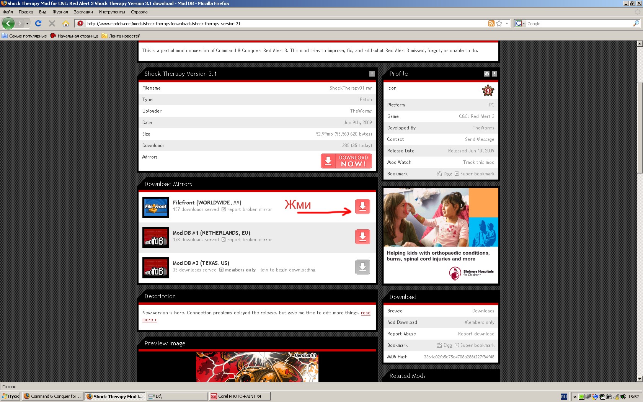Download from the Filefront mirror red arrow icon
The image size is (643, 402).
click(x=362, y=206)
